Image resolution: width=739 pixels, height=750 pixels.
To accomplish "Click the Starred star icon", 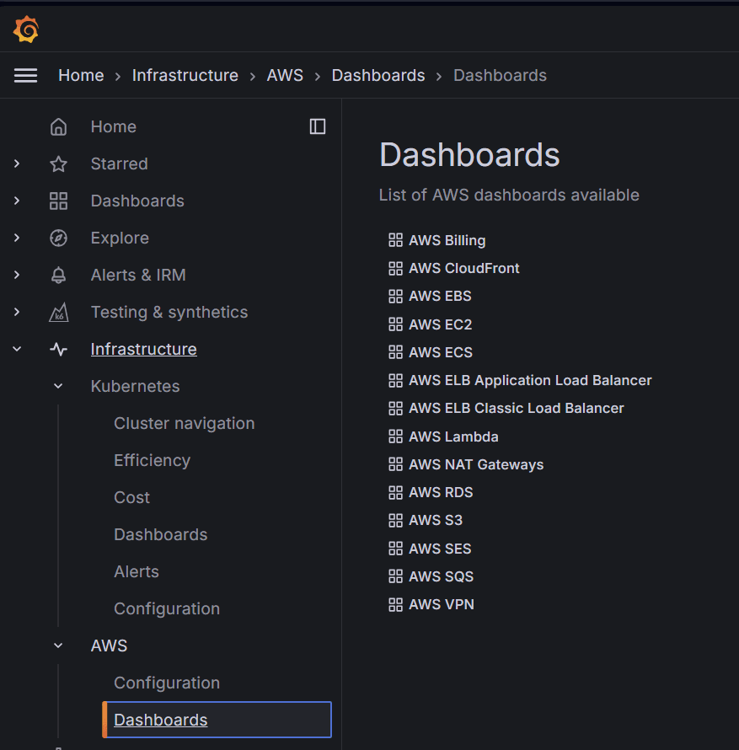I will (x=58, y=163).
